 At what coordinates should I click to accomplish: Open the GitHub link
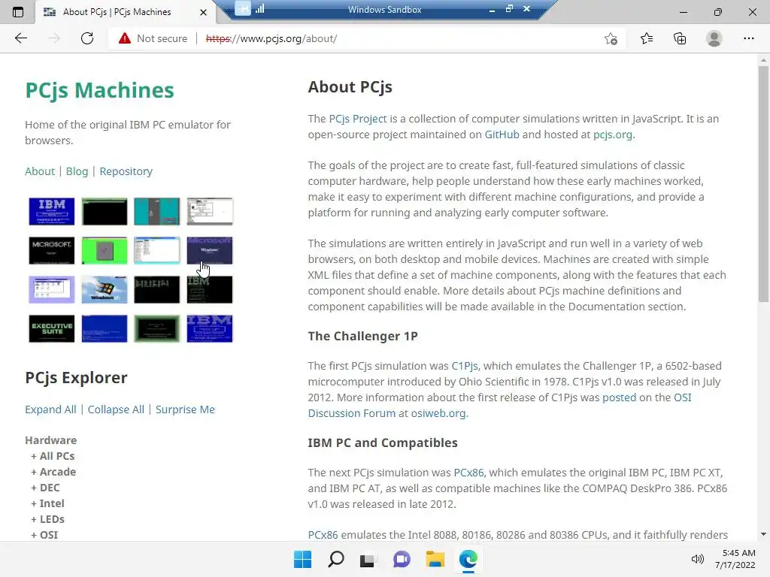[502, 134]
